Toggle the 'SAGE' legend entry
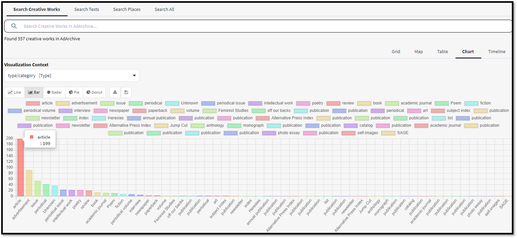 click(395, 133)
